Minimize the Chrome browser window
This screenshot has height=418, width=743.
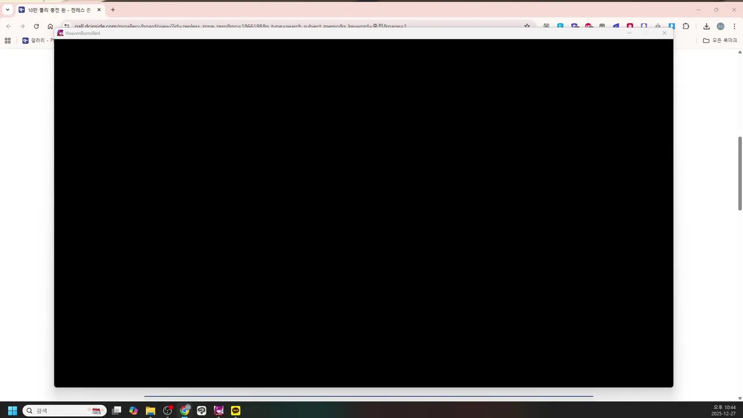(x=698, y=10)
